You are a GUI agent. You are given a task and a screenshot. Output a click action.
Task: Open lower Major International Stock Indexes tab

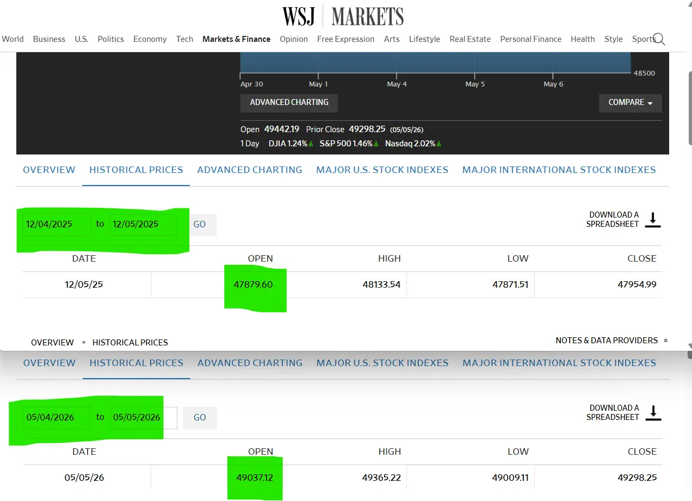click(x=560, y=363)
